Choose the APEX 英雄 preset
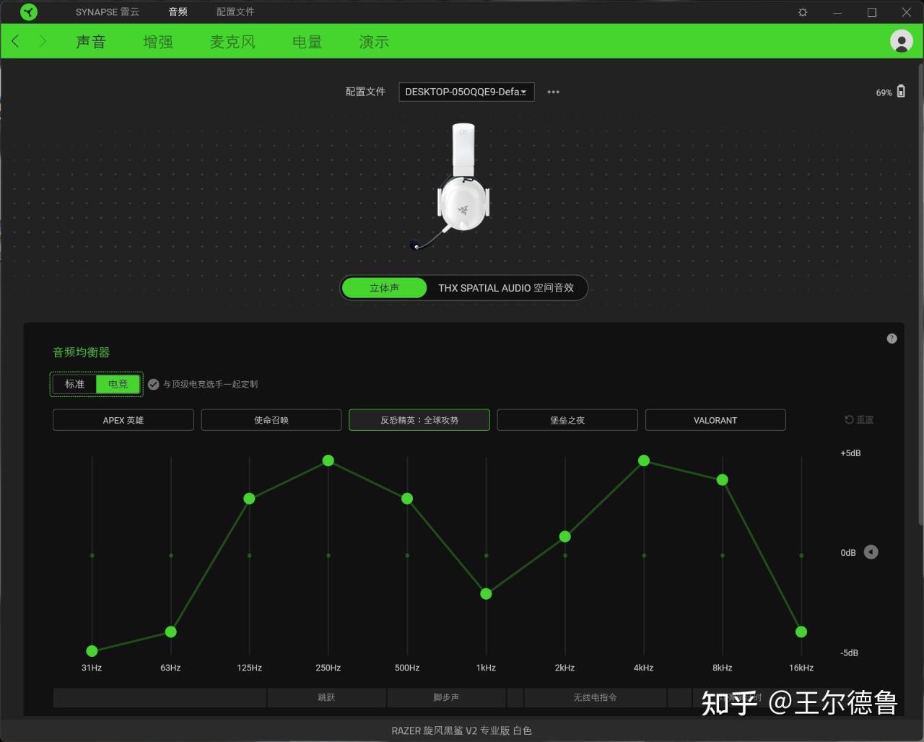Viewport: 924px width, 742px height. pos(123,420)
